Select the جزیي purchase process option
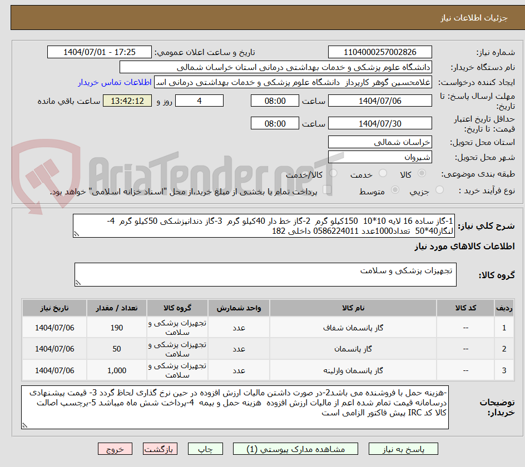Image resolution: width=525 pixels, height=467 pixels. [x=439, y=190]
